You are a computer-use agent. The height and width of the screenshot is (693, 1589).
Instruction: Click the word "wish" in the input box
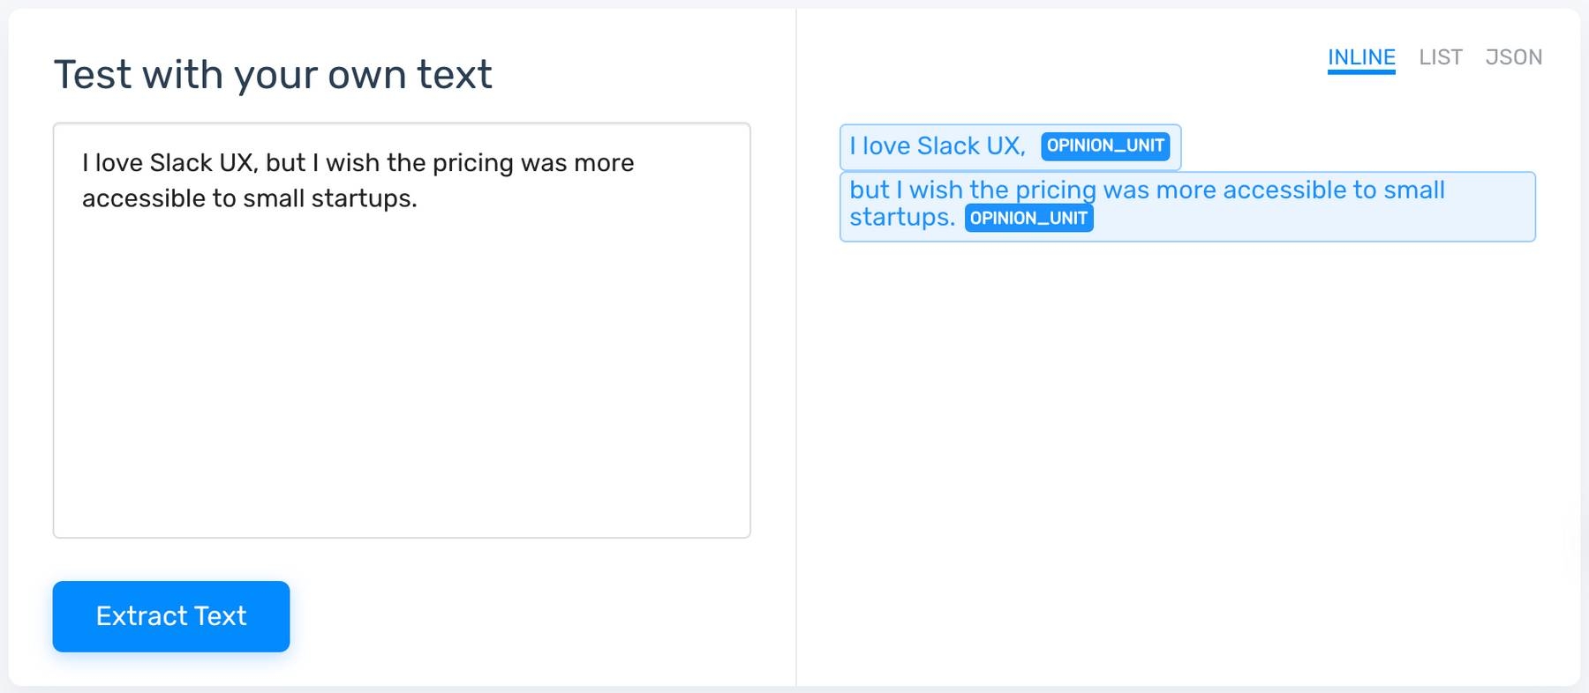352,163
